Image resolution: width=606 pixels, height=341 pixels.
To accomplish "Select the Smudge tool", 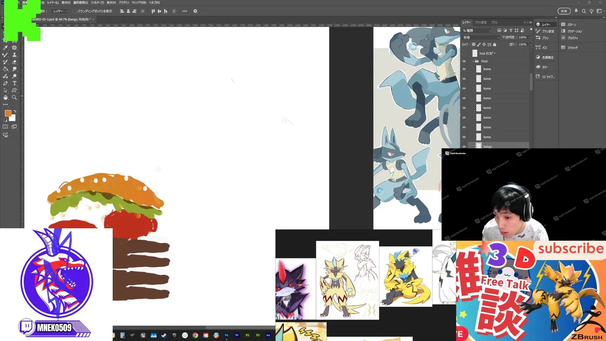I will pos(14,69).
